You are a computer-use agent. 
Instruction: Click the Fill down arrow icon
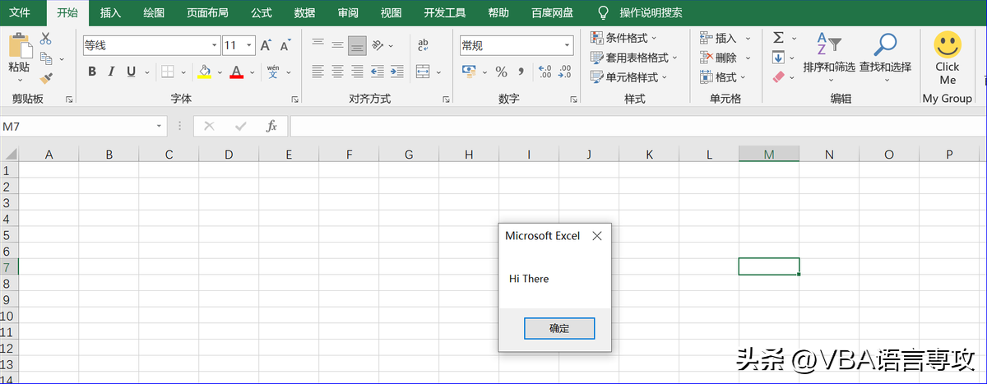coord(778,58)
